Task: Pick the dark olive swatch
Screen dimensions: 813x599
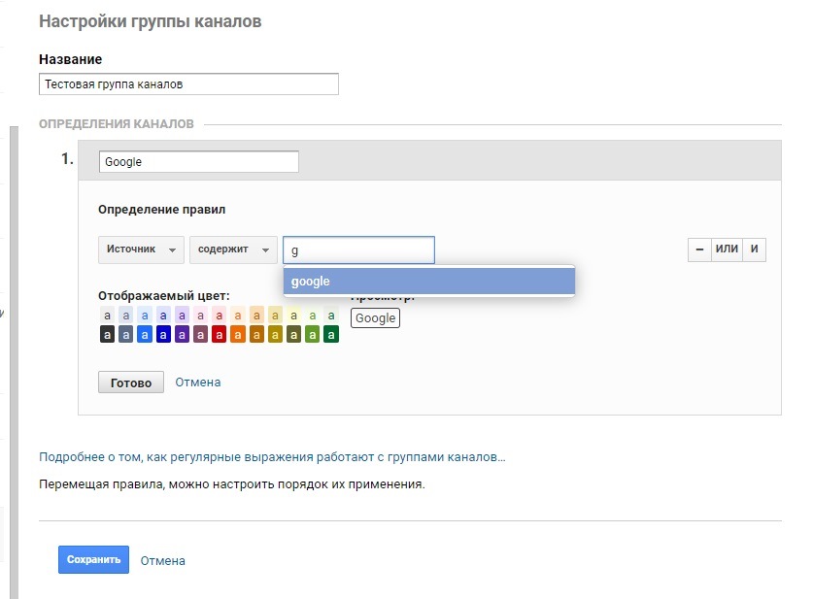Action: [x=294, y=335]
